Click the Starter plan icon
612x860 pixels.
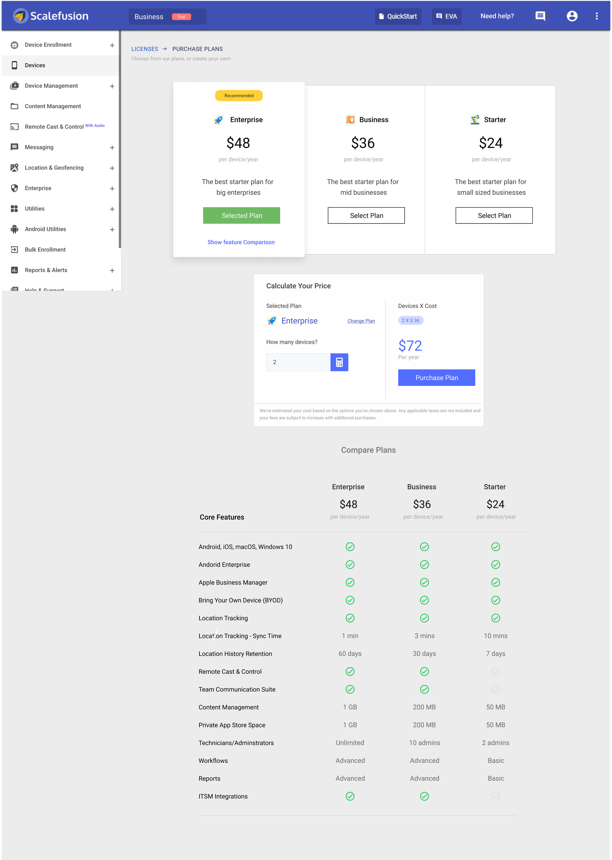coord(475,120)
